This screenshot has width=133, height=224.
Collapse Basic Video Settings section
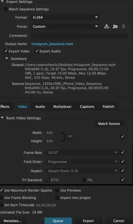coord(2,118)
